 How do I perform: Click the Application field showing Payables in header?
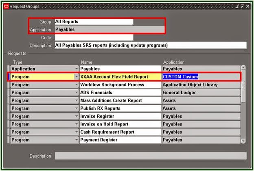coord(109,30)
